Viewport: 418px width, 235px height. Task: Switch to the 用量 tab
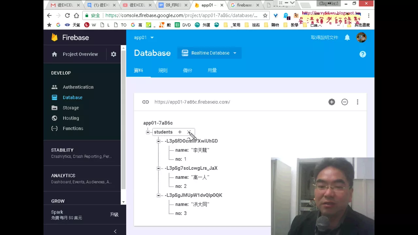(x=212, y=70)
